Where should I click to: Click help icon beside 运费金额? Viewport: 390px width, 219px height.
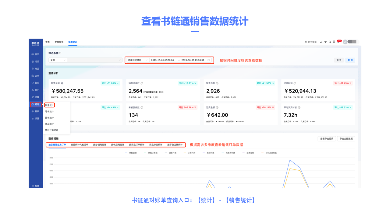click(x=217, y=107)
